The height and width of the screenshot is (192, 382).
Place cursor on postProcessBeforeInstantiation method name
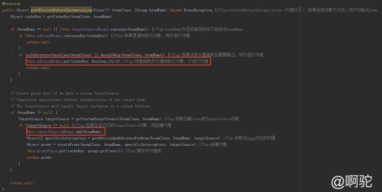[x=62, y=10]
